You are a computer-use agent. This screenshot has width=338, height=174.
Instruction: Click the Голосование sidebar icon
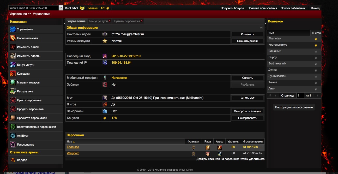tap(13, 145)
